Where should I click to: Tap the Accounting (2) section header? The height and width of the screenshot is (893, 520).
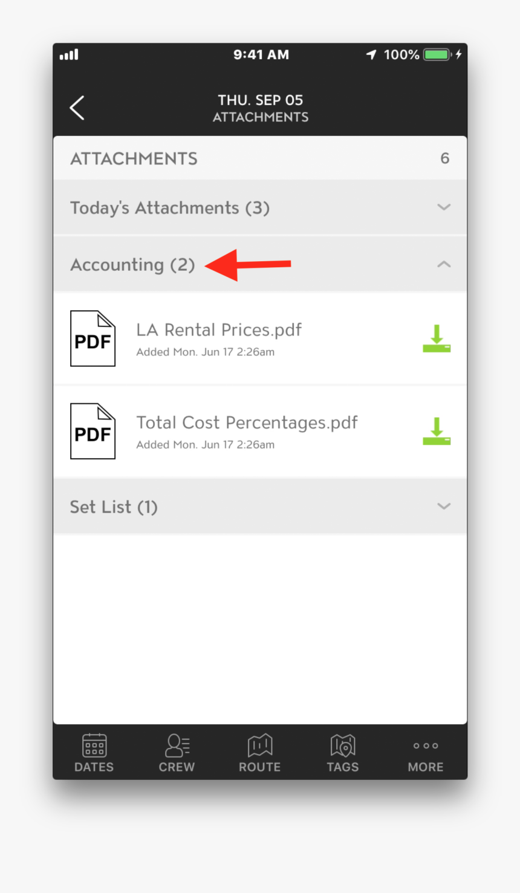132,265
